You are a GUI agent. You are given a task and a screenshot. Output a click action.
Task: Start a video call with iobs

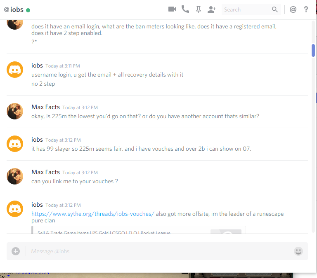(x=172, y=9)
